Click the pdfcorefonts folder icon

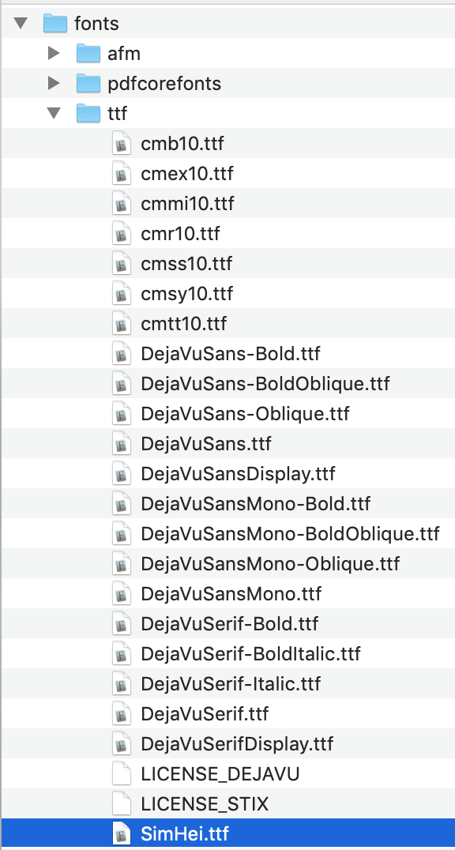(88, 83)
